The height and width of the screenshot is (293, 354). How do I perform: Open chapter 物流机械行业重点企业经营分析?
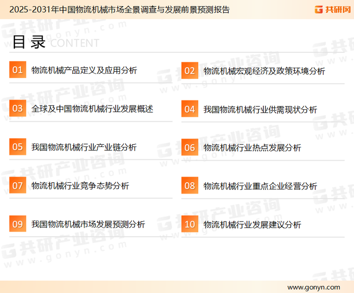coord(260,186)
